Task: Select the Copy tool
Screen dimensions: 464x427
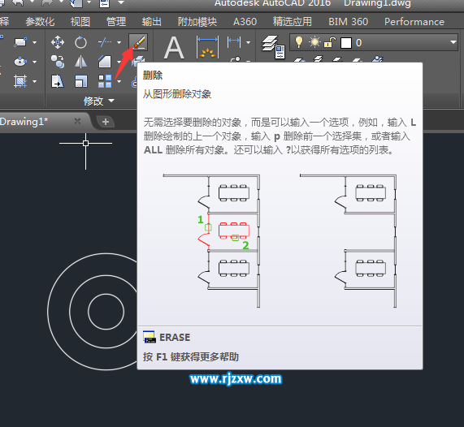Action: (x=58, y=62)
